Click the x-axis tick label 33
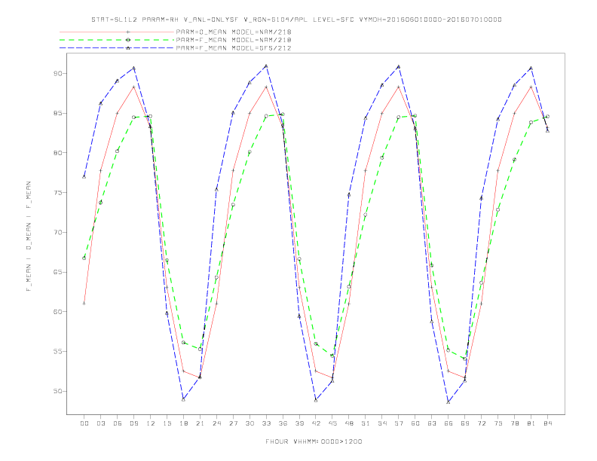The height and width of the screenshot is (461, 597). coord(266,423)
